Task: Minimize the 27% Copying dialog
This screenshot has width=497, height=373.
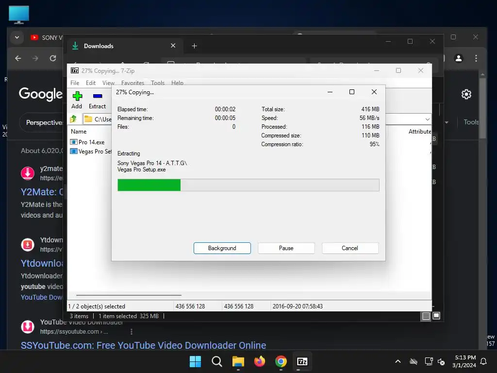Action: [x=330, y=92]
